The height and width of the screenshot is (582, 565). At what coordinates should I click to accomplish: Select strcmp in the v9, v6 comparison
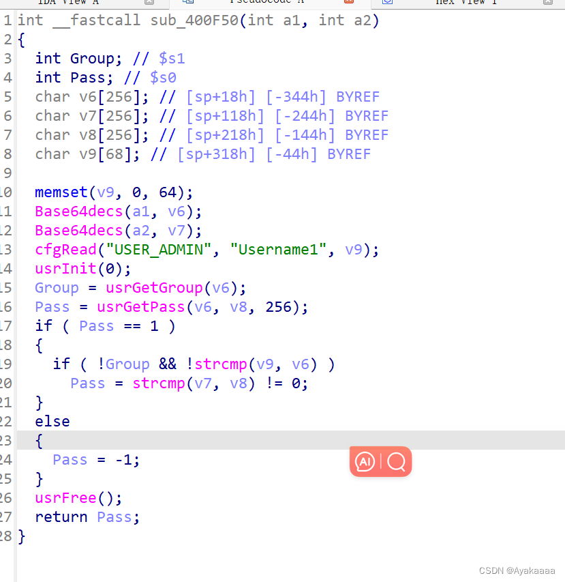point(221,364)
